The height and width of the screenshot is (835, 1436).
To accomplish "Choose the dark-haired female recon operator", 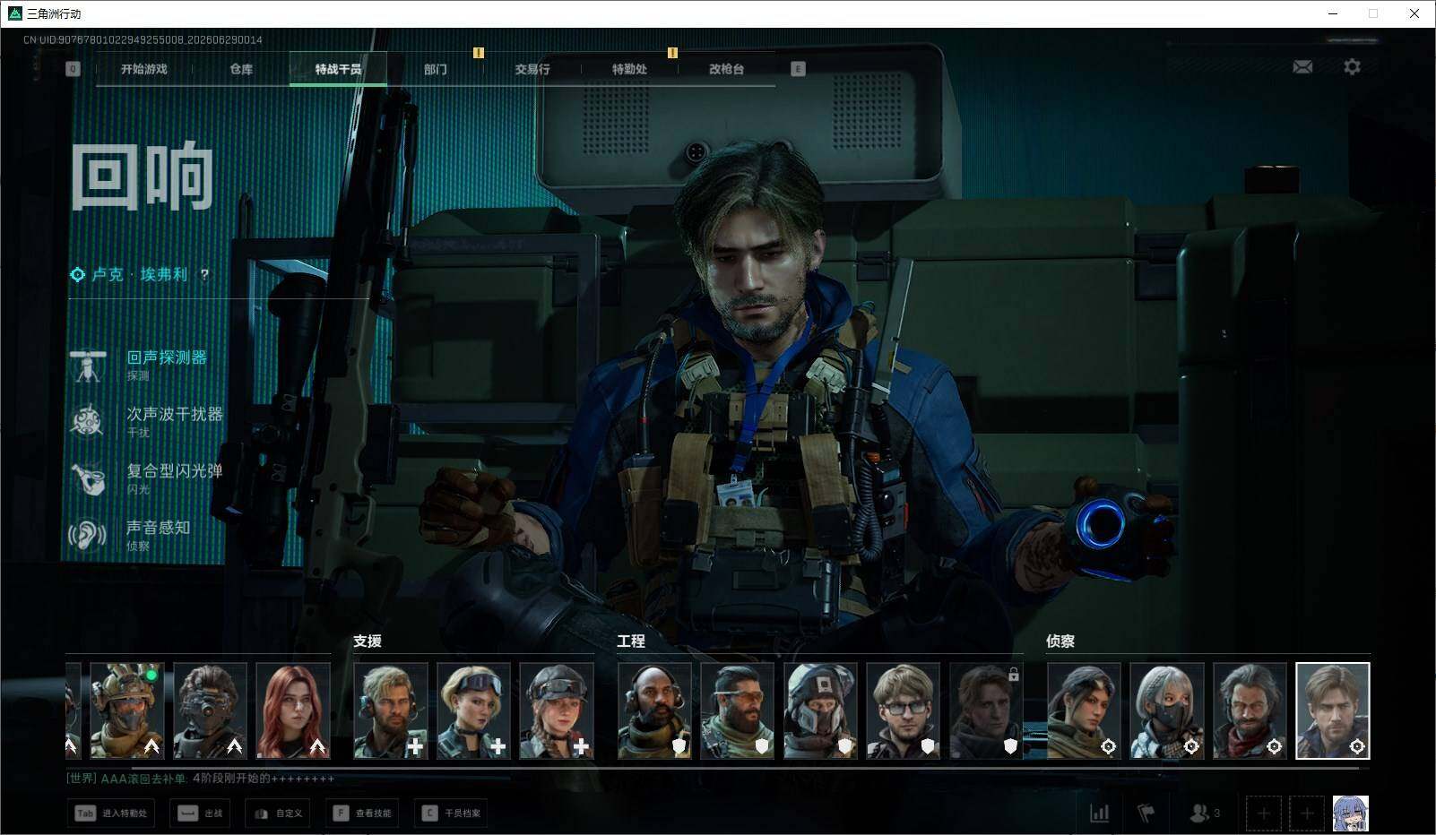I will coord(1084,711).
